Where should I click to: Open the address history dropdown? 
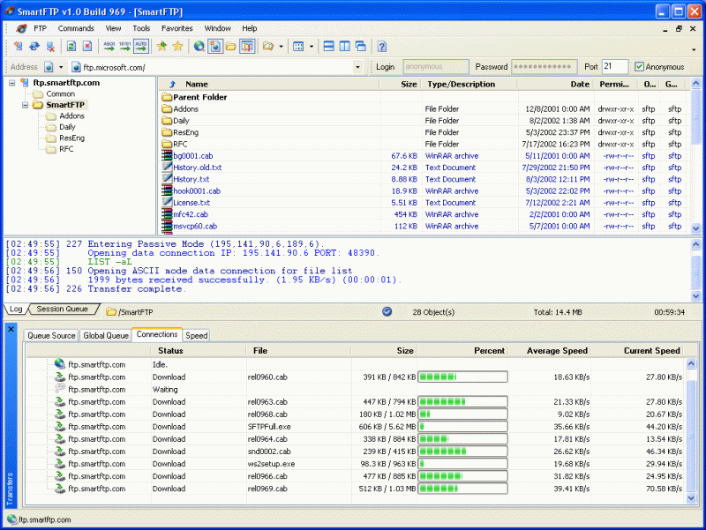point(357,67)
